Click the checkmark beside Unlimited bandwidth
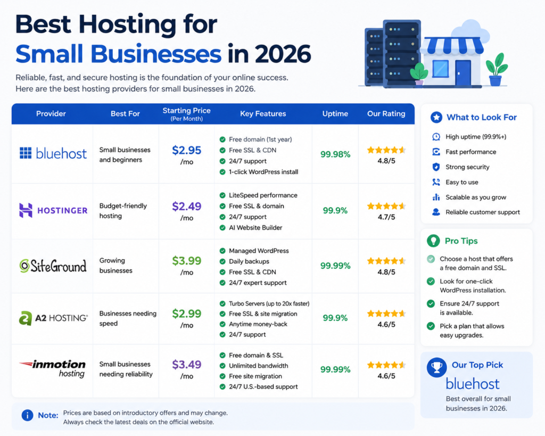The height and width of the screenshot is (436, 545). click(222, 366)
